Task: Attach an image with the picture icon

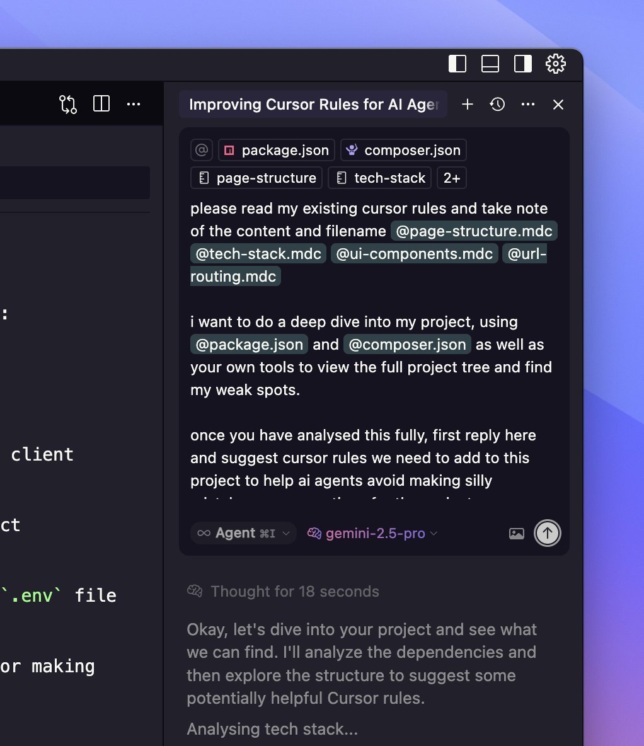Action: 517,533
